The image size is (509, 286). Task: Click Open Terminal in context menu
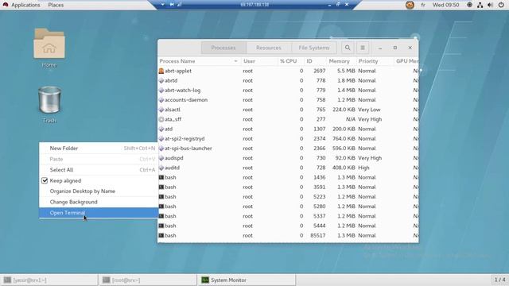(99, 213)
